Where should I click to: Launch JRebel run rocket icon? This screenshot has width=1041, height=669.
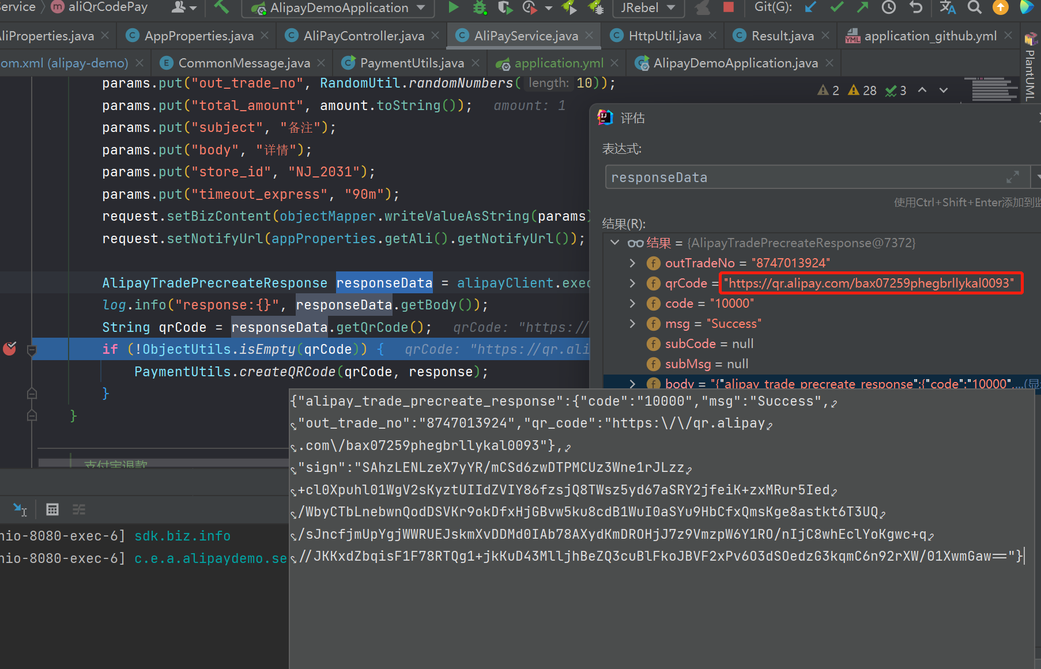tap(569, 7)
